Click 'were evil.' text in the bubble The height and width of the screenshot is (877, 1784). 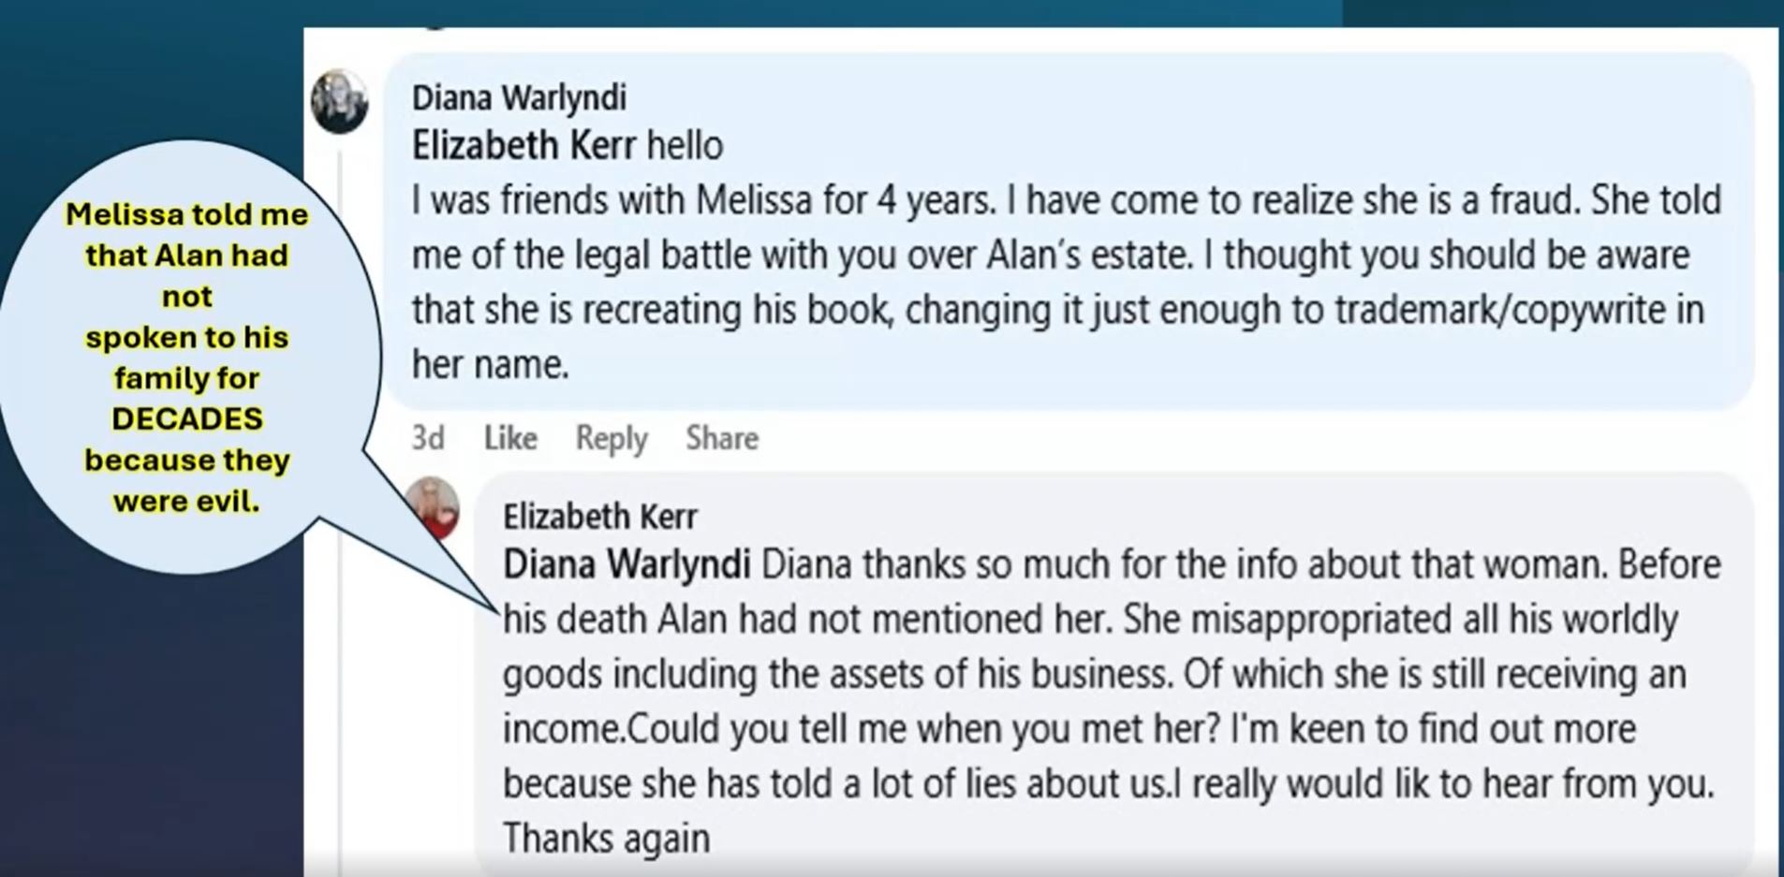pos(186,501)
